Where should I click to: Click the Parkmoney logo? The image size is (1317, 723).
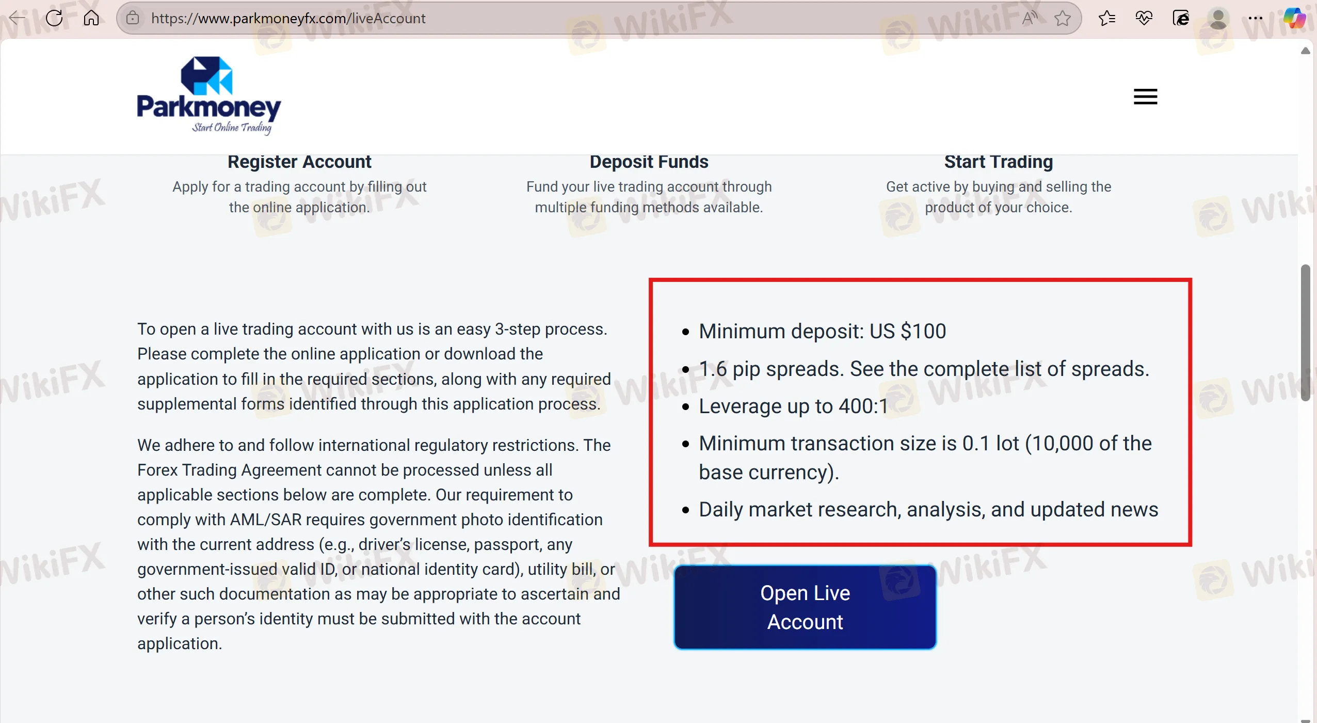(x=209, y=96)
